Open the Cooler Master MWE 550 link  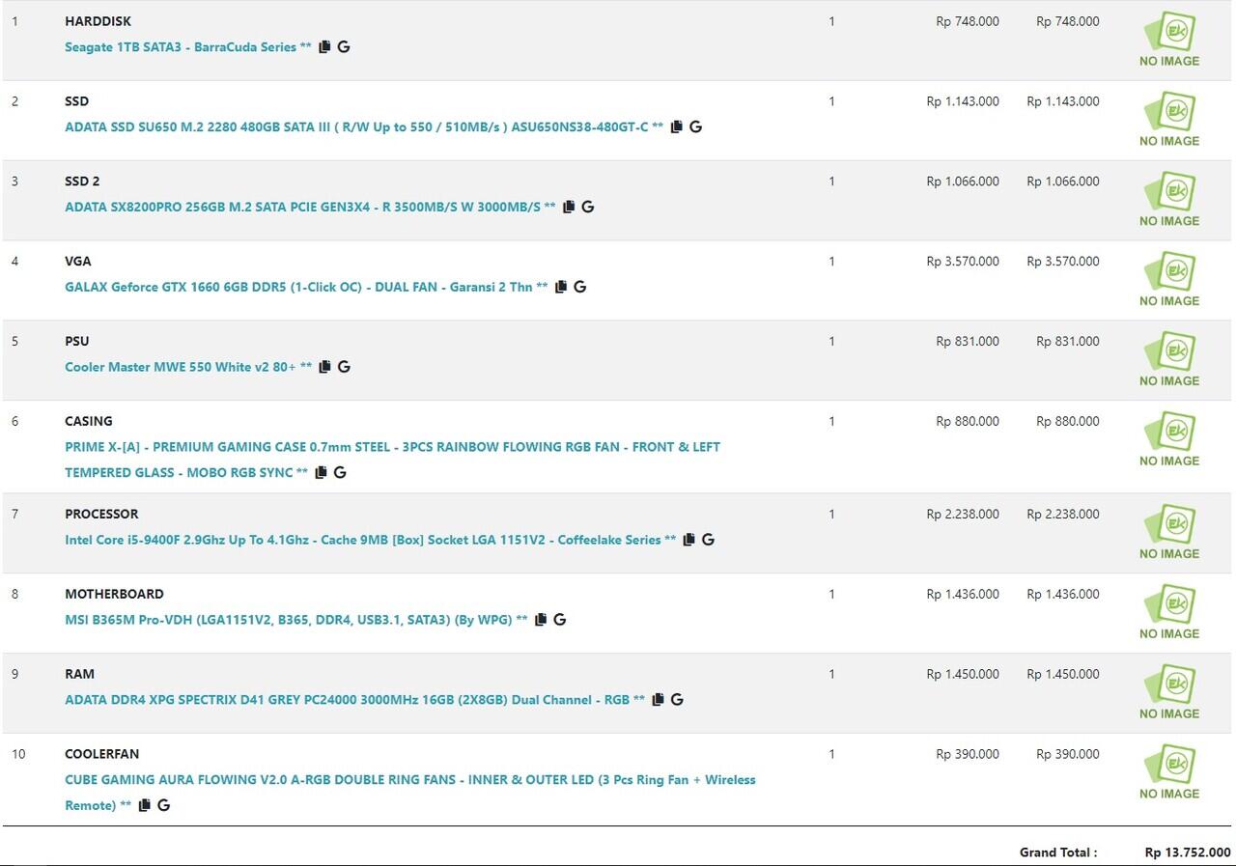tap(188, 368)
